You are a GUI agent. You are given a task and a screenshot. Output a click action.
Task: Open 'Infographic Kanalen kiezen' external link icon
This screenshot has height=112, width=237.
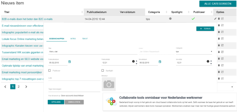click(222, 45)
